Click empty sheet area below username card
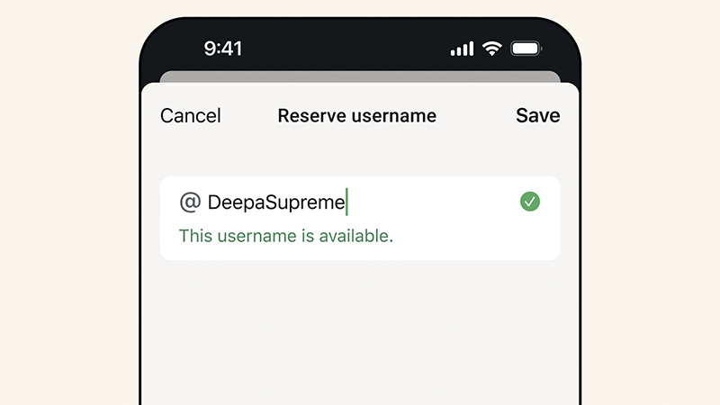Viewport: 720px width, 405px height. point(360,330)
